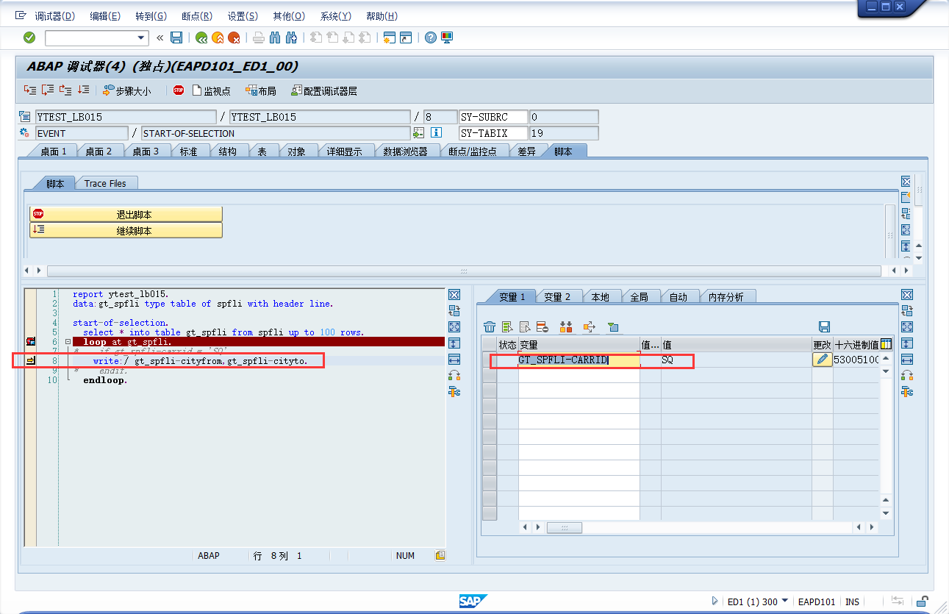The width and height of the screenshot is (949, 614).
Task: Switch to the 变量 2 tab
Action: tap(557, 297)
